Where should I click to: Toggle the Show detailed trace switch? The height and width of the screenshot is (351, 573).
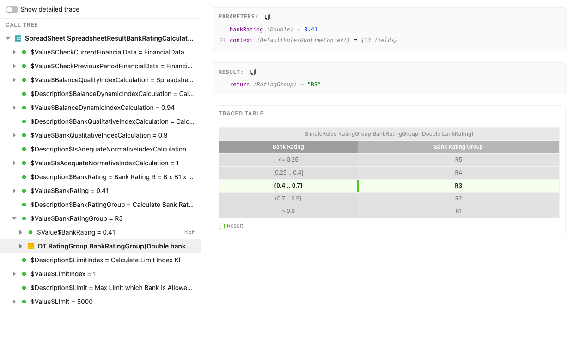pyautogui.click(x=12, y=9)
